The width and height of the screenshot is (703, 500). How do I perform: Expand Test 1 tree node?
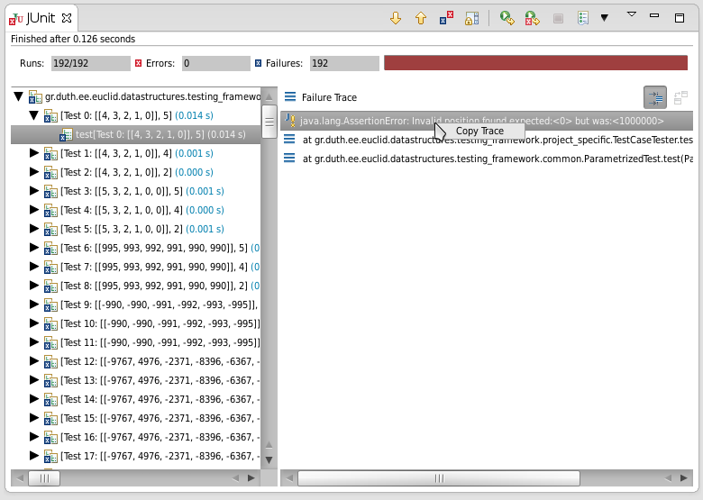34,153
